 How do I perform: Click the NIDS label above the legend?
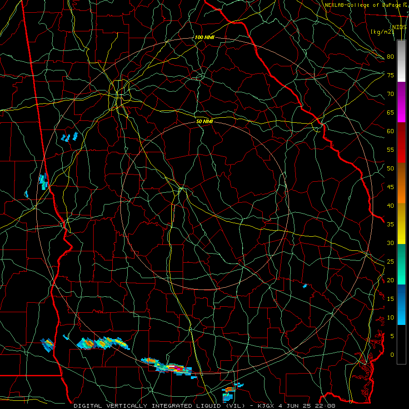click(x=399, y=27)
